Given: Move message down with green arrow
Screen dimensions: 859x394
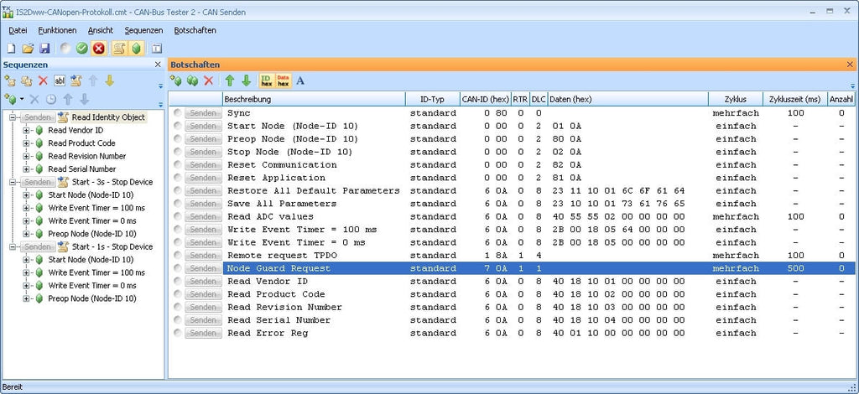Looking at the screenshot, I should [247, 81].
